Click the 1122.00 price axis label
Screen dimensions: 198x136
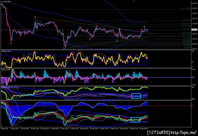(x=194, y=3)
